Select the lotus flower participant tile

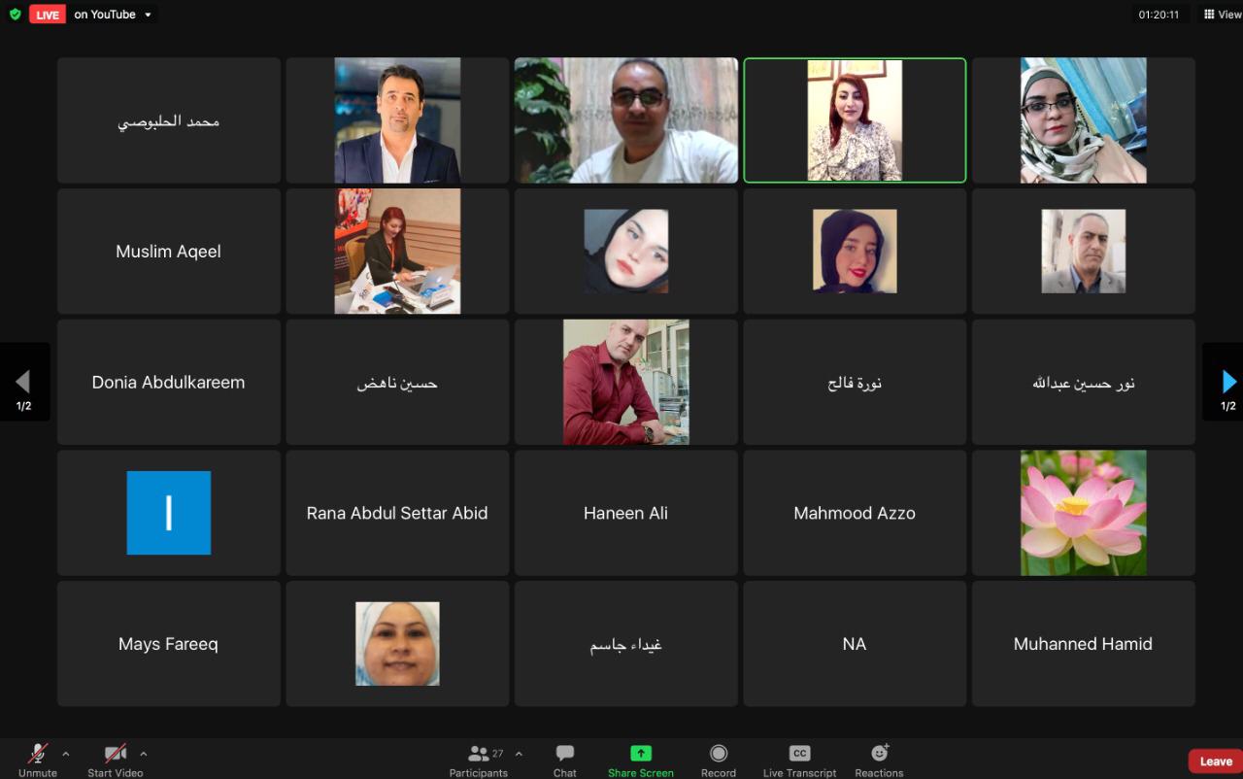coord(1083,513)
